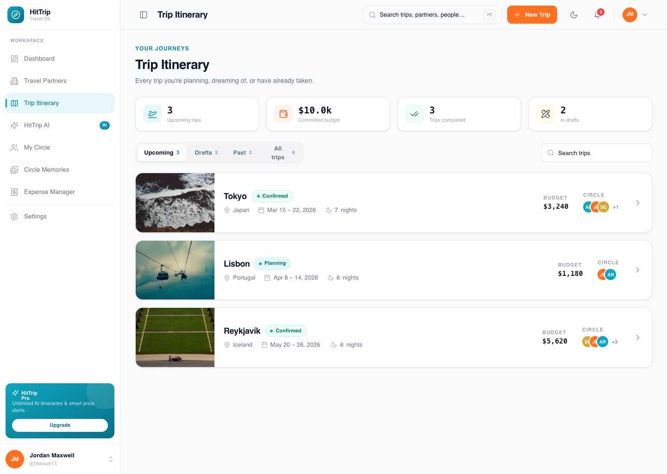This screenshot has width=667, height=474.
Task: Click the Tokyo calendar date icon
Action: tap(261, 210)
